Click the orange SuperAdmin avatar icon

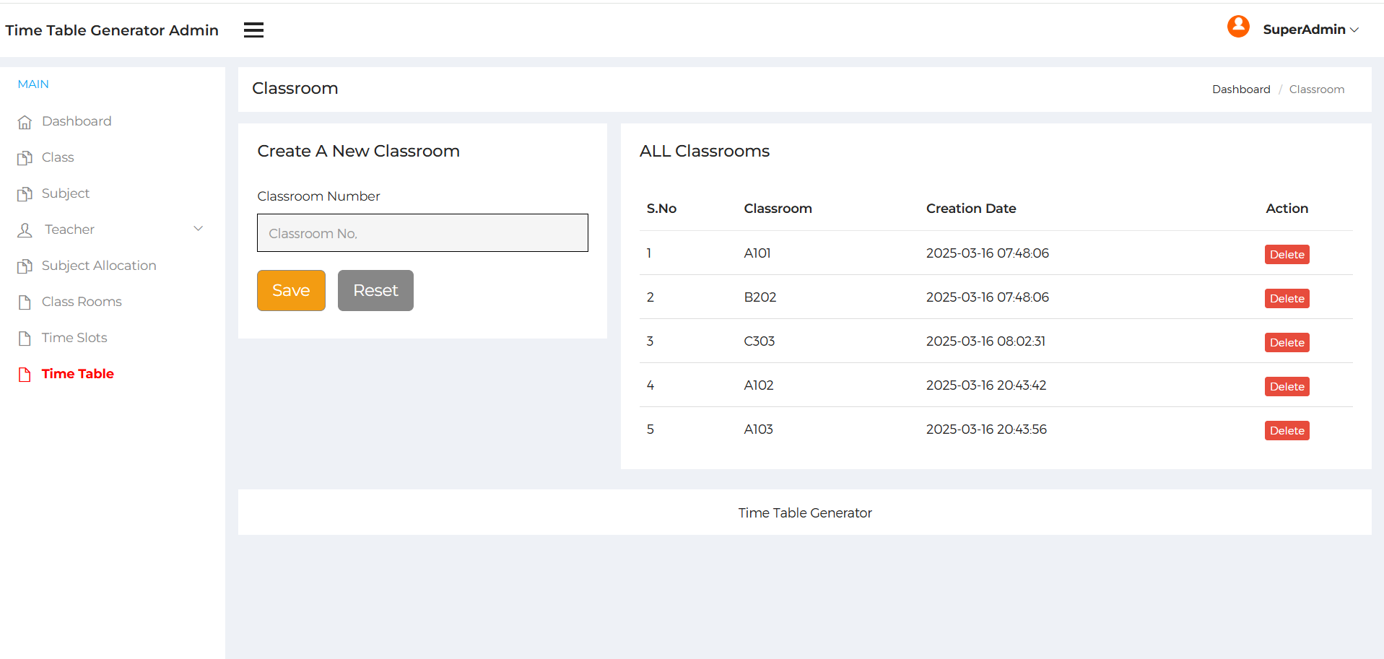pos(1238,27)
